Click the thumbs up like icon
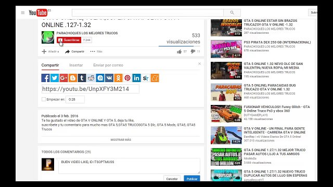 pos(179,51)
